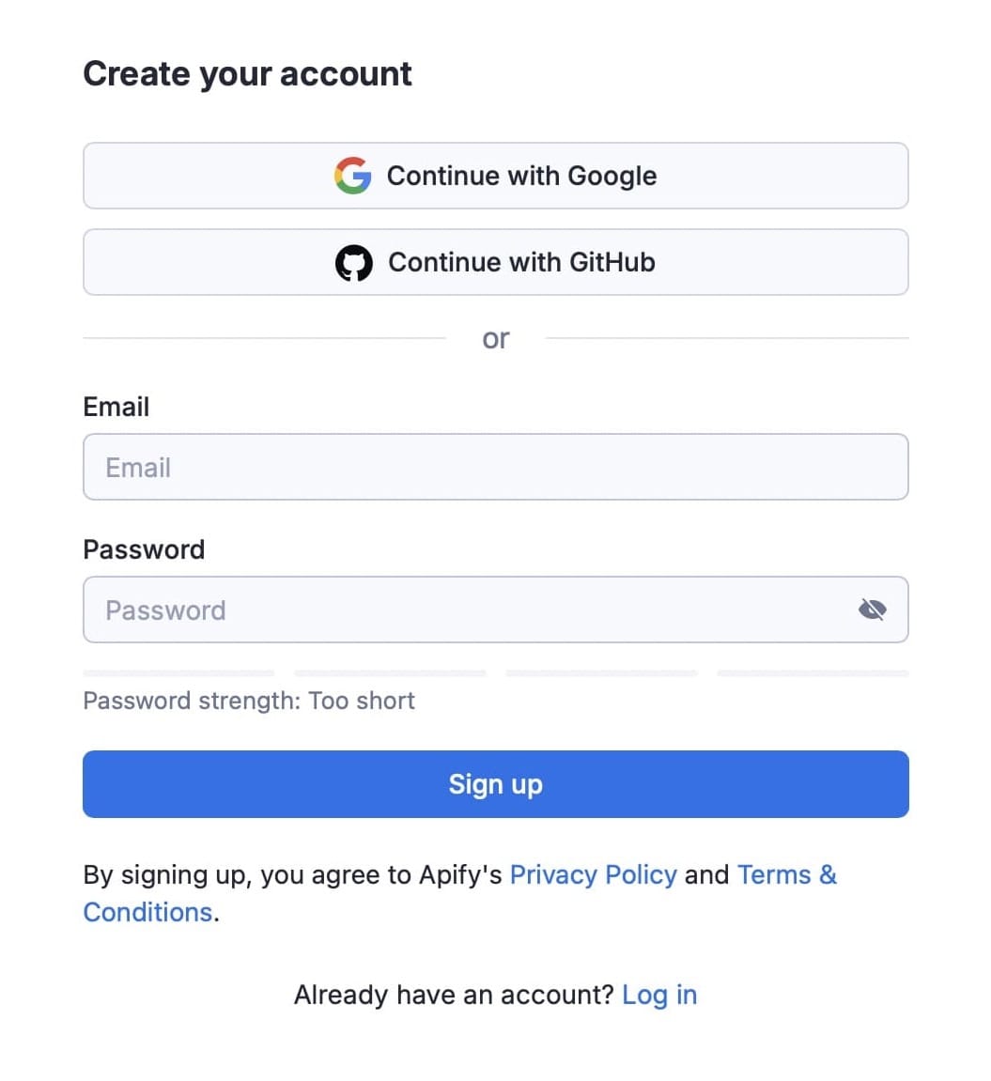
Task: Show the password using the eye toggle
Action: click(873, 609)
